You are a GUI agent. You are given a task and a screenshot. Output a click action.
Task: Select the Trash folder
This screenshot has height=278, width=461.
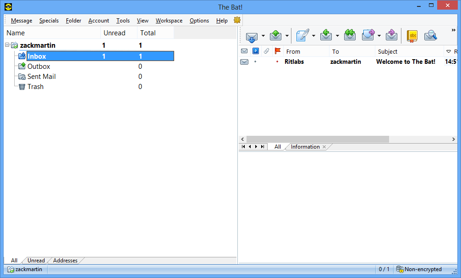(35, 87)
